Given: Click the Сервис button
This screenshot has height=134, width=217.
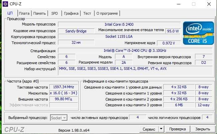Looking at the screenshot, I should click(149, 129).
